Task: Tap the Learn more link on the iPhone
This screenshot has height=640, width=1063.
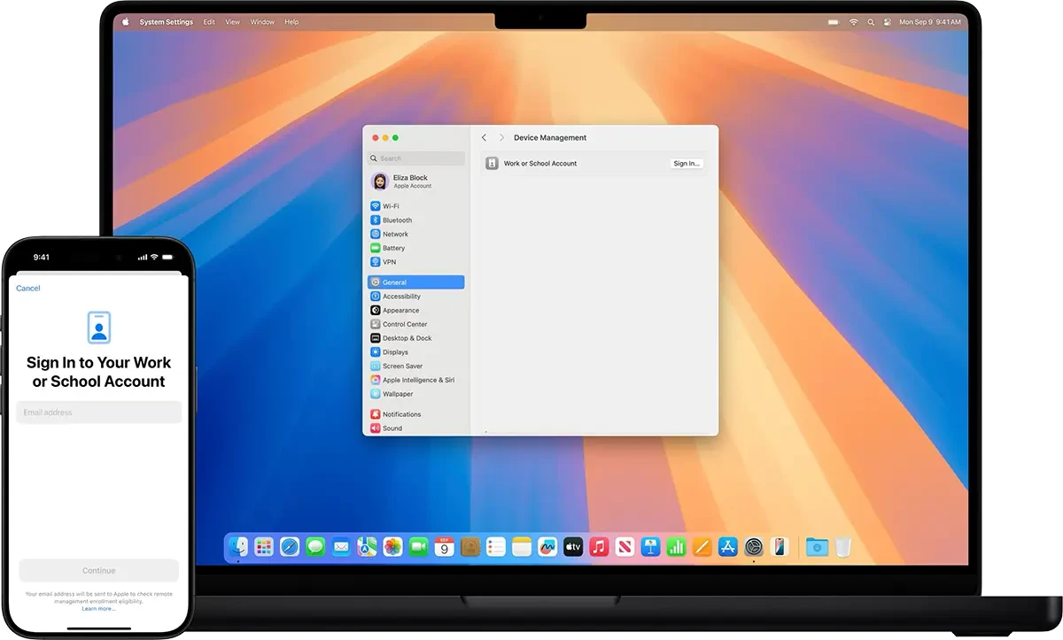Action: pyautogui.click(x=98, y=609)
